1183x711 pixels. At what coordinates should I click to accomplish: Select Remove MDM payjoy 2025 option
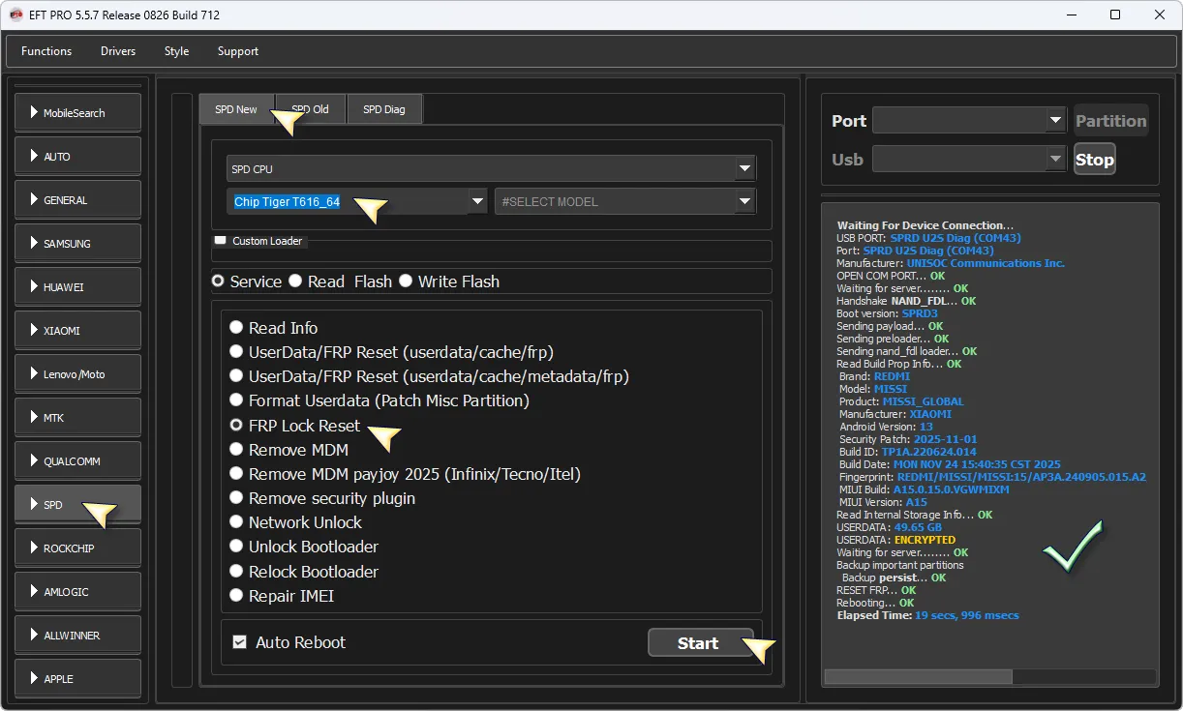[236, 474]
